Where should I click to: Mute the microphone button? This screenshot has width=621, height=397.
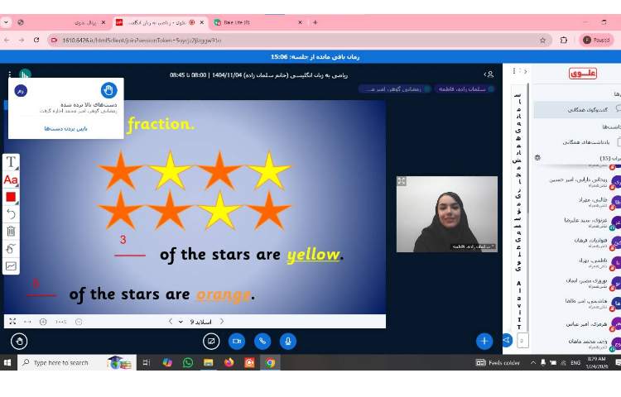(x=288, y=342)
